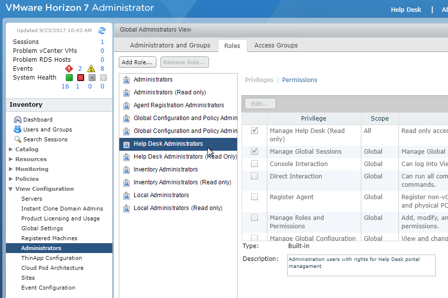Select the Inventory Administrators role name
The image size is (448, 298).
pos(166,170)
